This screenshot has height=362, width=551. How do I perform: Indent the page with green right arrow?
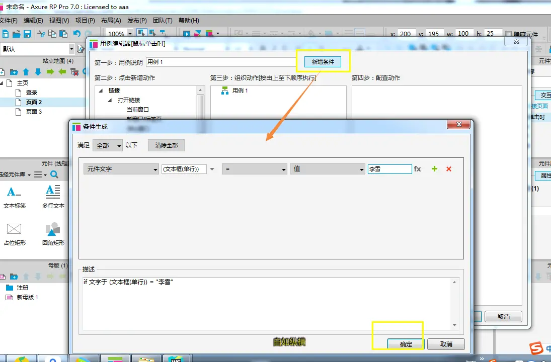[50, 72]
